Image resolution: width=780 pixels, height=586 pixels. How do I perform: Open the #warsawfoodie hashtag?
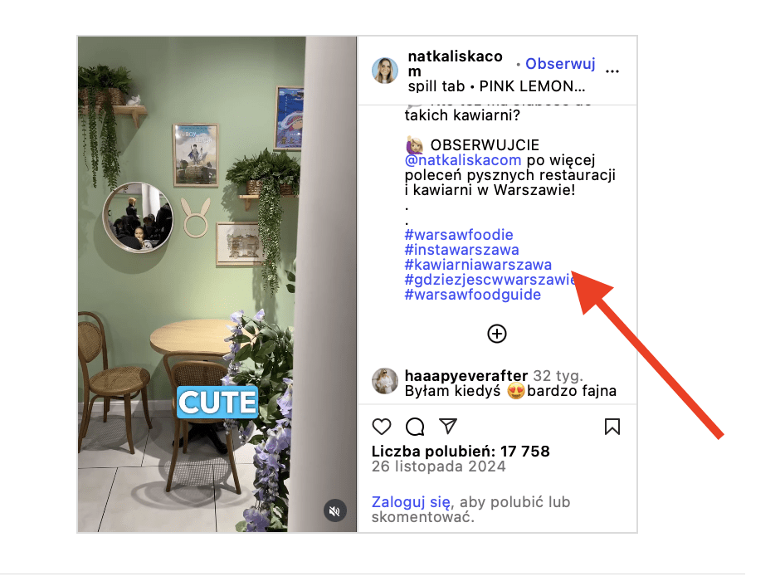[x=459, y=234]
